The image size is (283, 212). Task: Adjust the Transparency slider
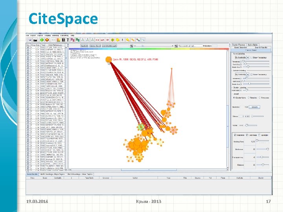pyautogui.click(x=263, y=157)
